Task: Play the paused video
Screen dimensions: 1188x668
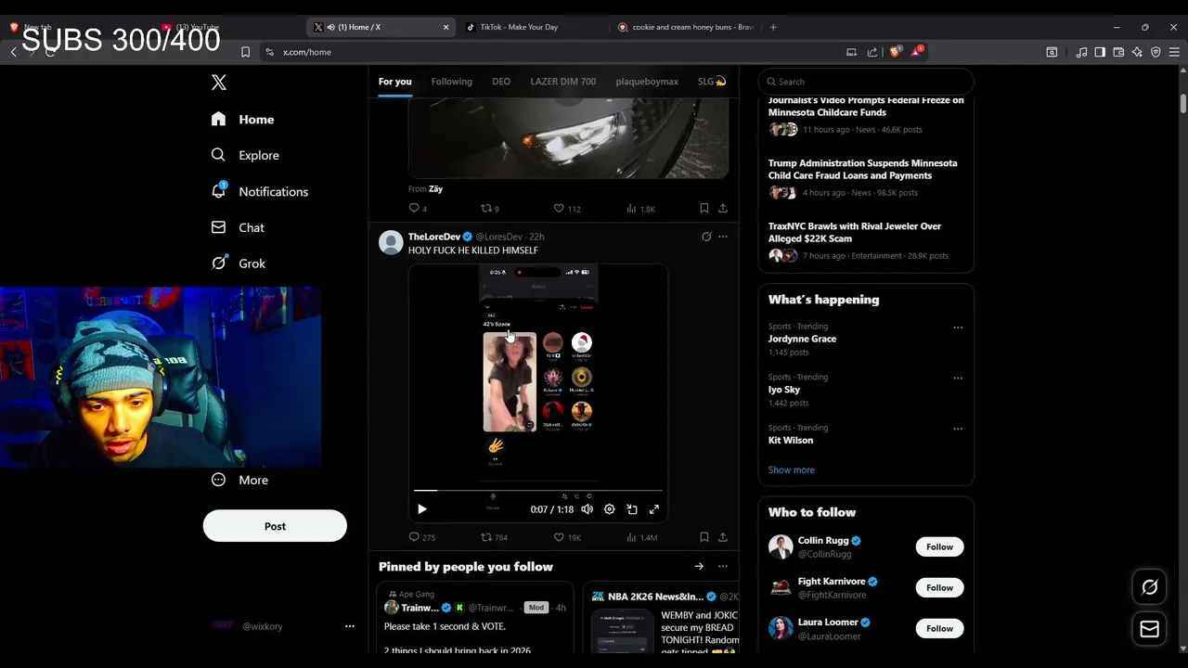Action: tap(422, 509)
